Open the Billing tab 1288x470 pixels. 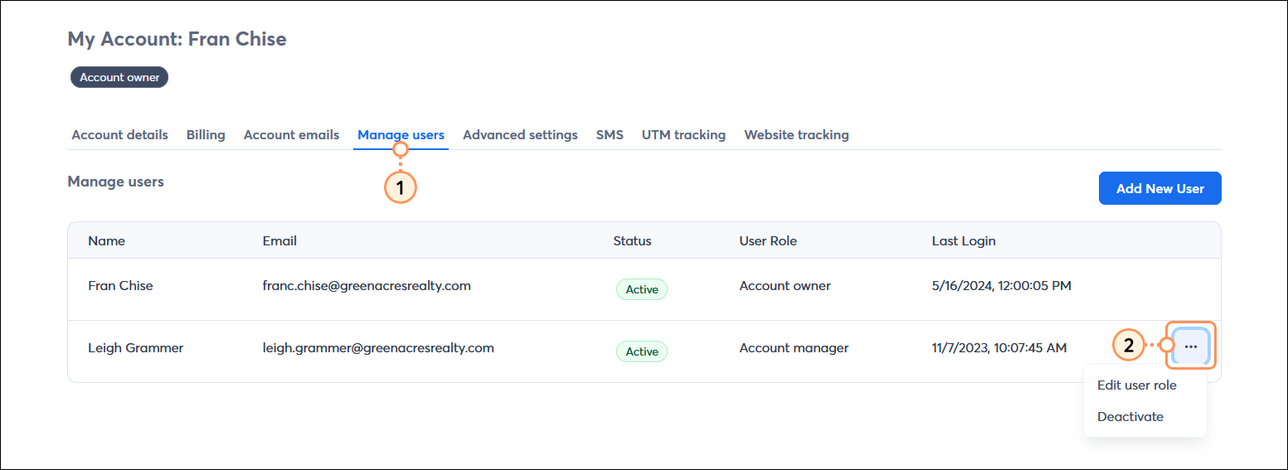(206, 135)
